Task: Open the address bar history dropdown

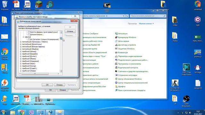Action: [x=123, y=16]
